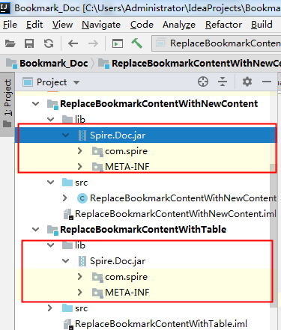Open the File menu
This screenshot has height=330, width=281.
(10, 25)
